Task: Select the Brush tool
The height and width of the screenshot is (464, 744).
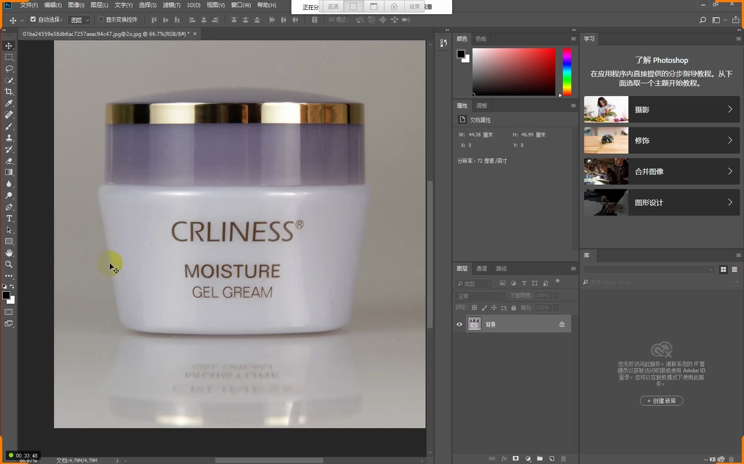Action: 9,127
